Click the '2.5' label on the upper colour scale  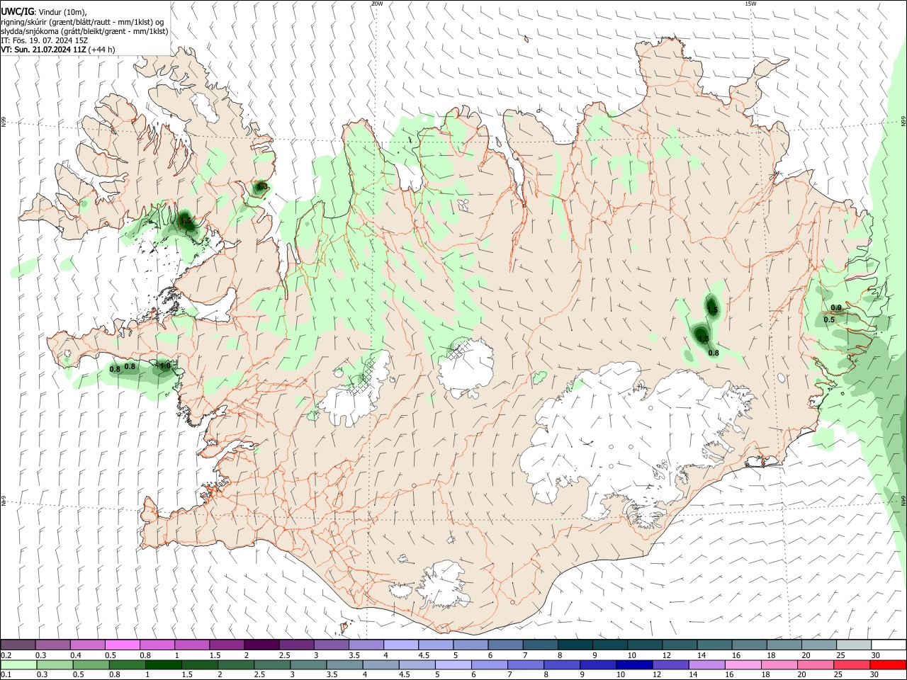284,655
